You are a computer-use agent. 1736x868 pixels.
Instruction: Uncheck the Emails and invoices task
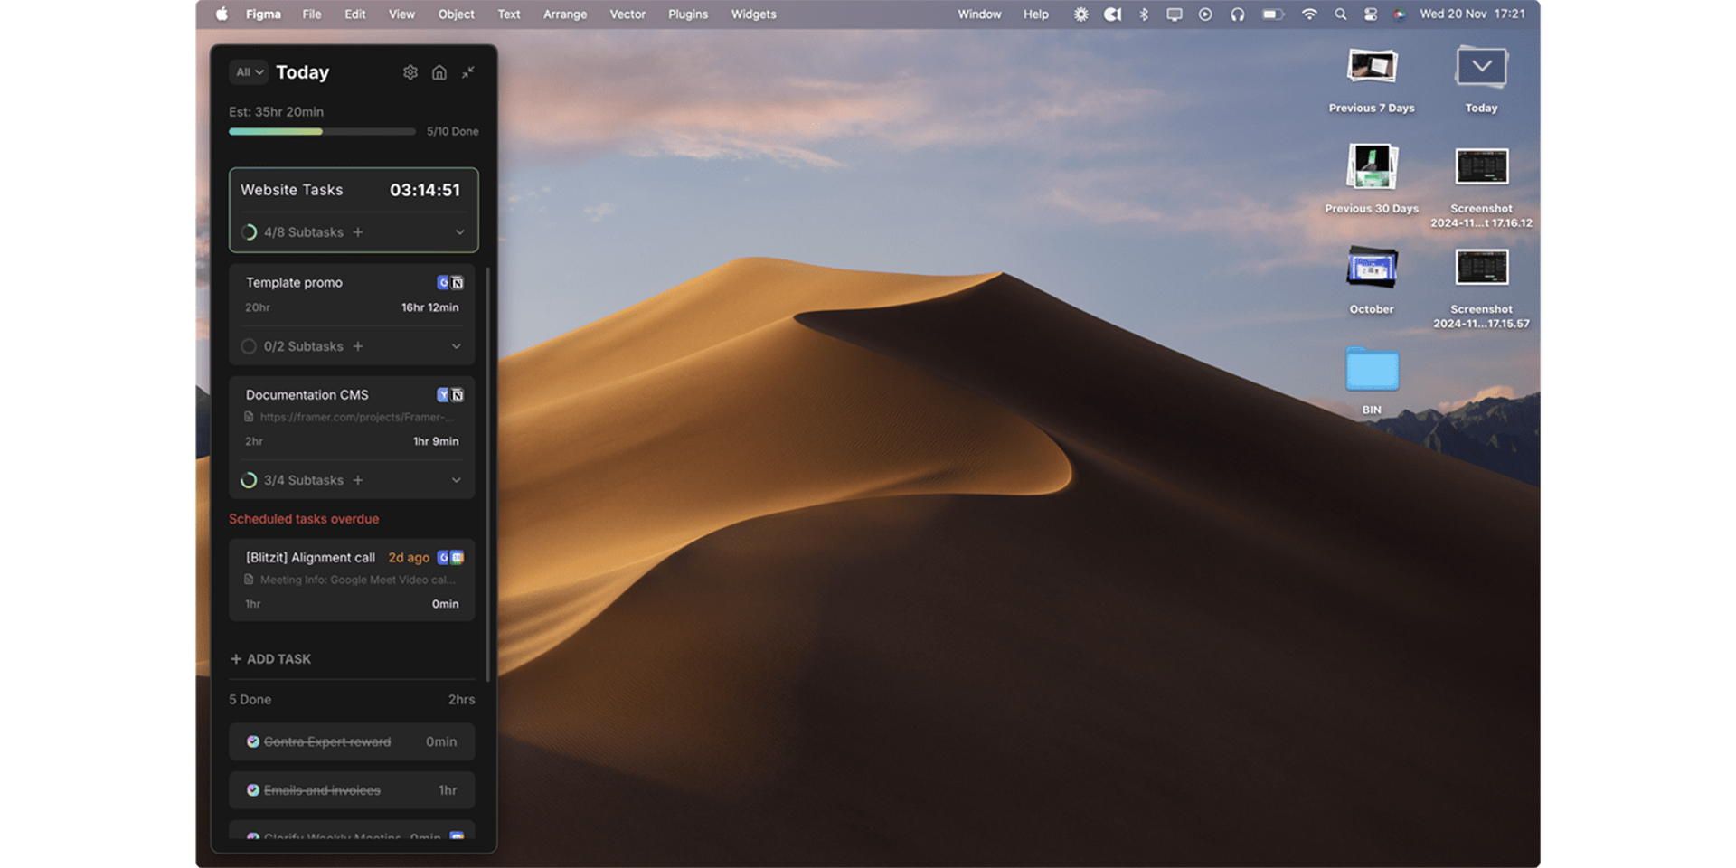(x=253, y=790)
